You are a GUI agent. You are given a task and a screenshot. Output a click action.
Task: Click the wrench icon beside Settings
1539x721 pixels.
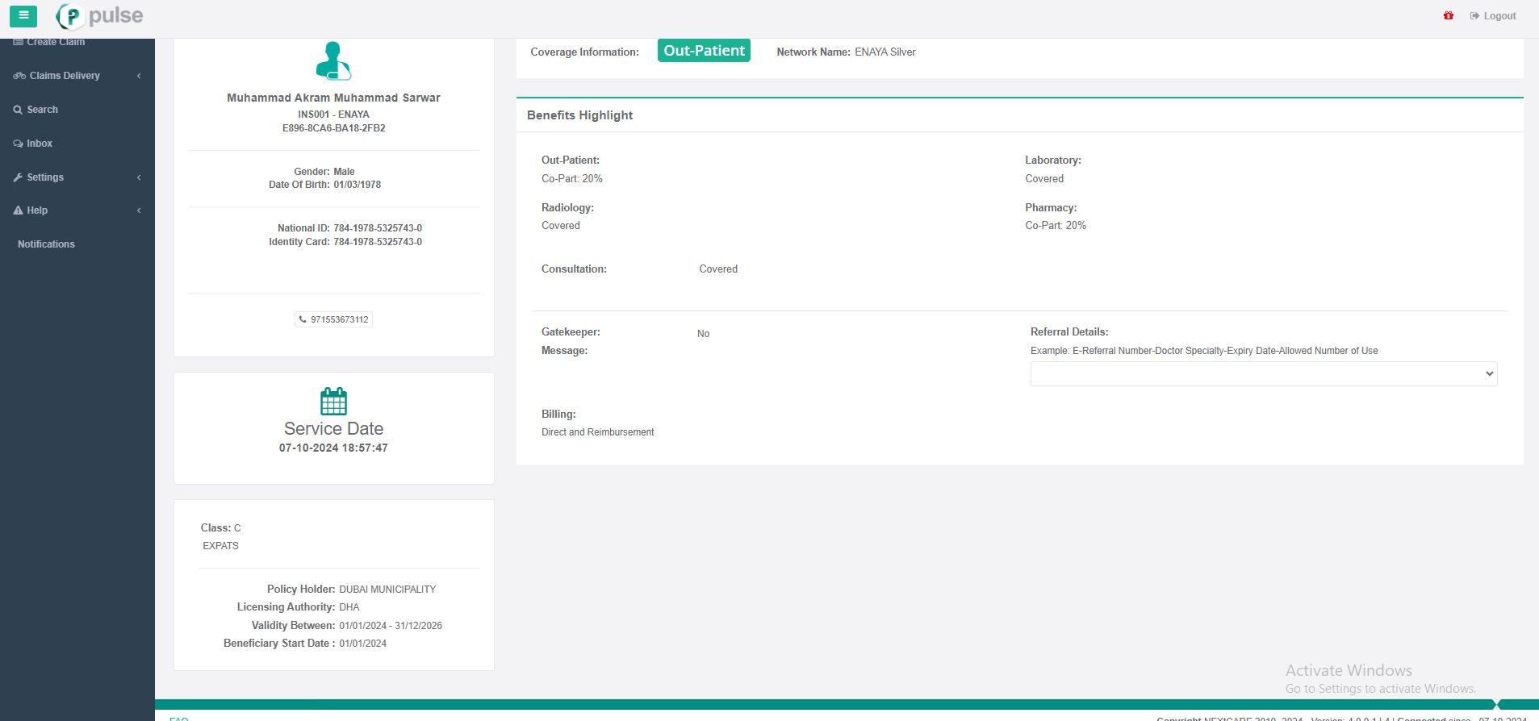pyautogui.click(x=18, y=177)
